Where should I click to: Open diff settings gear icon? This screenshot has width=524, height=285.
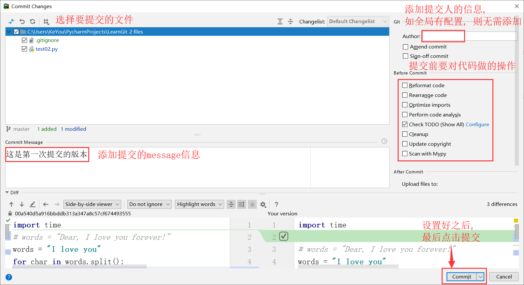pyautogui.click(x=263, y=204)
